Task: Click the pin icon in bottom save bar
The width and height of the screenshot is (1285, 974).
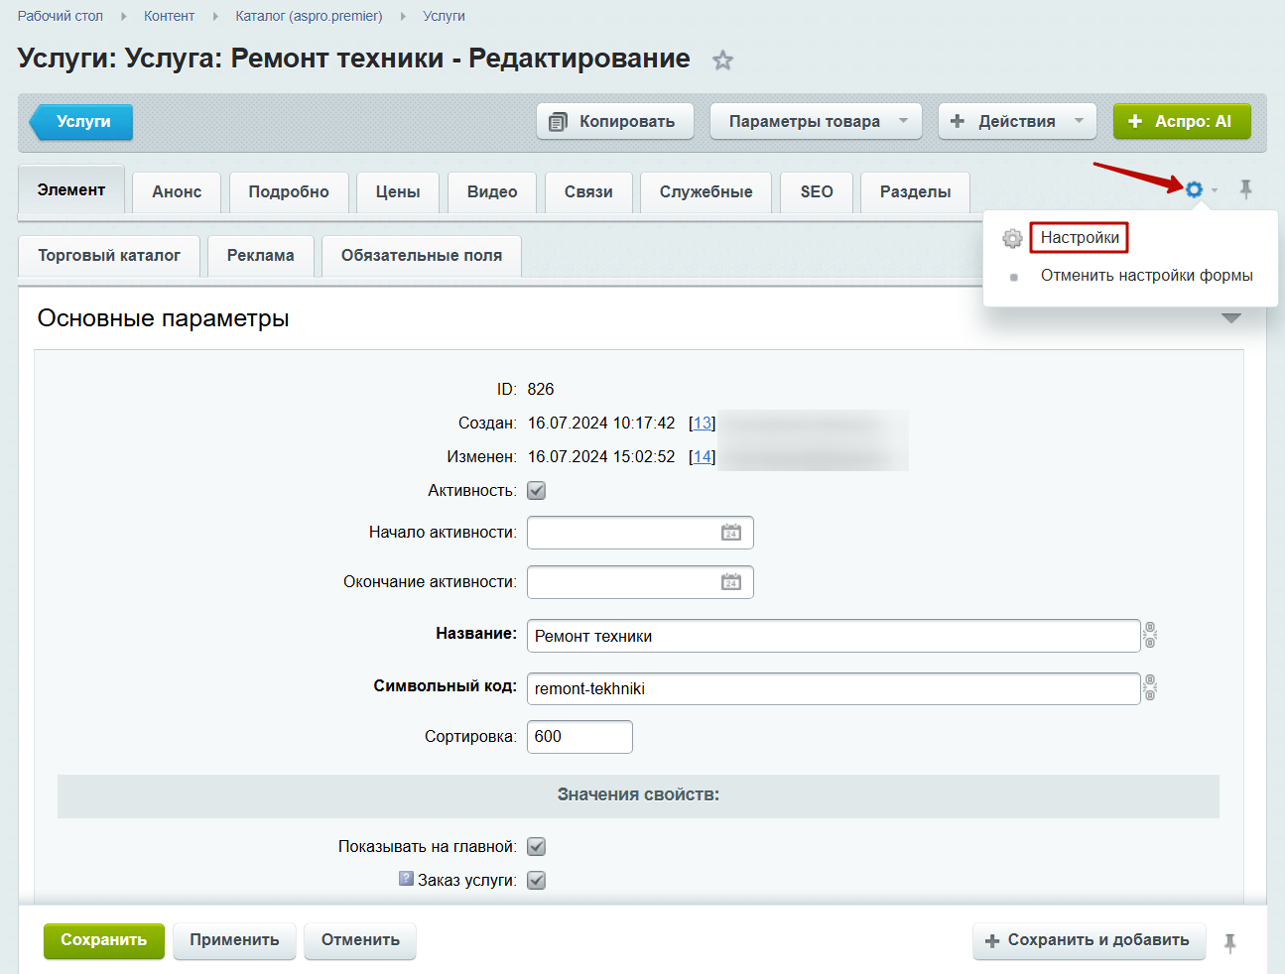Action: click(1229, 943)
